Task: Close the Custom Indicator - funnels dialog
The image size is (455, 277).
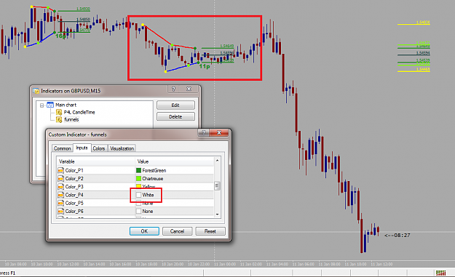Action: 219,132
